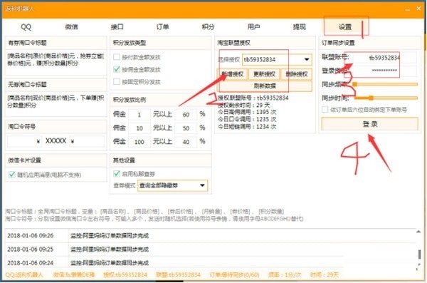Image resolution: width=427 pixels, height=283 pixels.
Task: Click the 授权联盟账号：tb59352834 text
Action: [x=253, y=98]
